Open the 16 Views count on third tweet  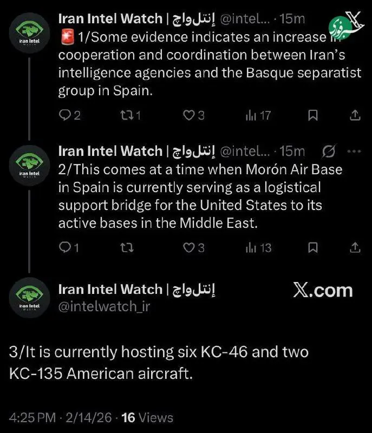[x=147, y=418]
